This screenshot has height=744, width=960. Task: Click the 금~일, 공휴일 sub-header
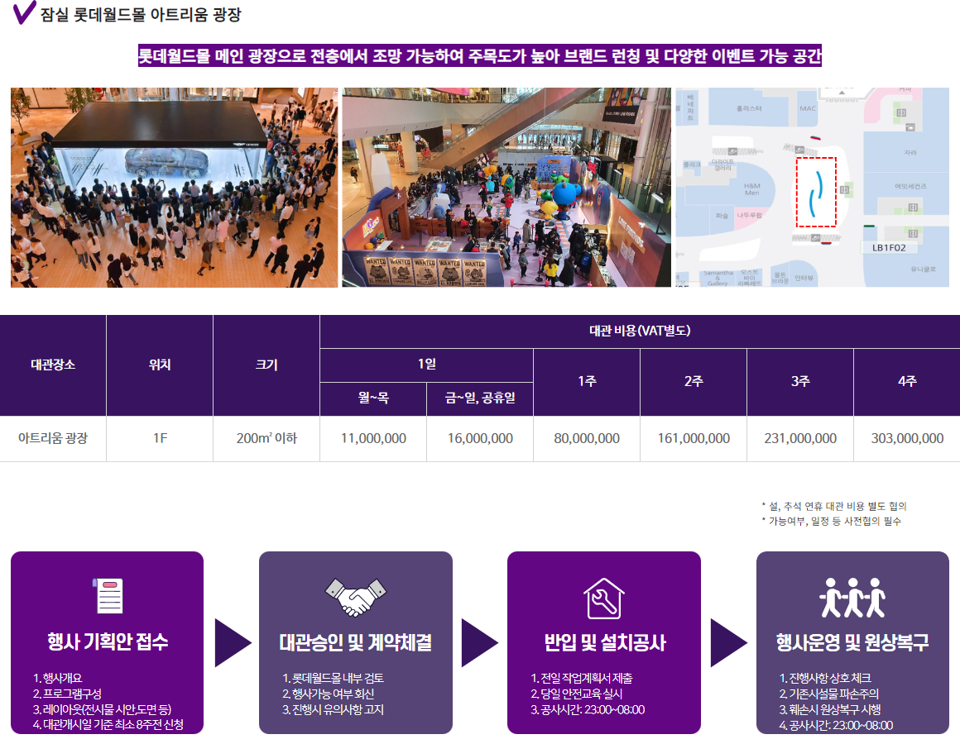pyautogui.click(x=480, y=398)
